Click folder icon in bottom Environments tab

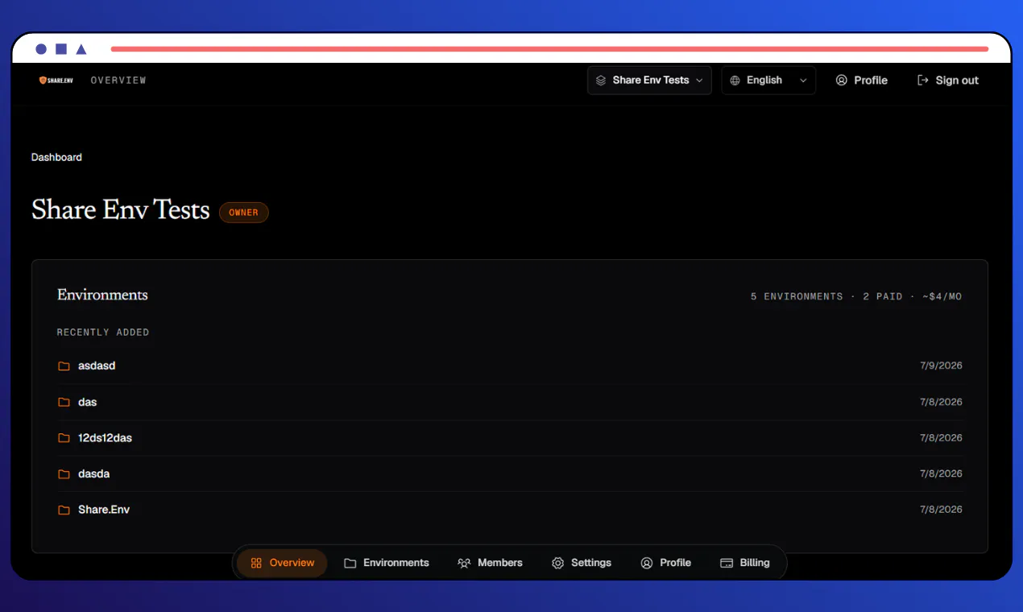pos(350,563)
